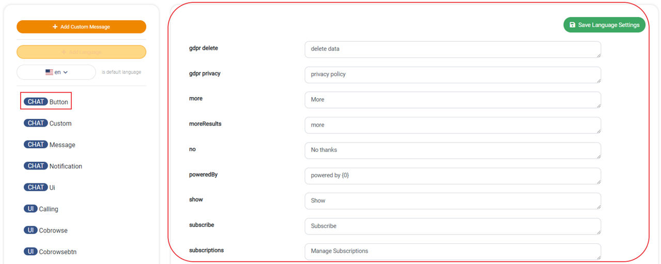
Task: Click the No thanks text box
Action: point(453,150)
